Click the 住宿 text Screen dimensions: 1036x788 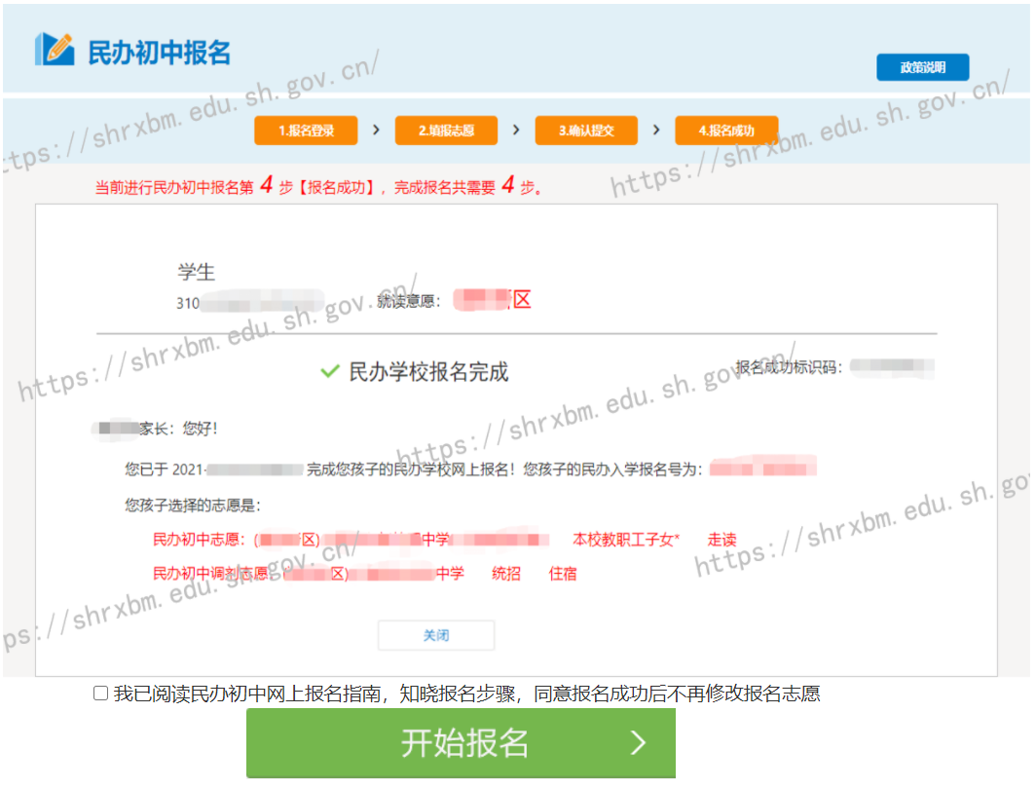[x=562, y=573]
